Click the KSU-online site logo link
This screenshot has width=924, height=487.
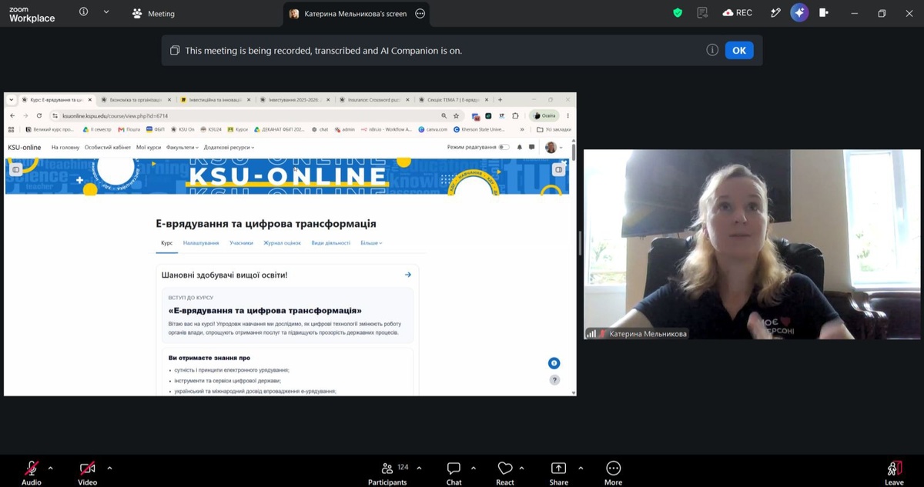[x=25, y=147]
